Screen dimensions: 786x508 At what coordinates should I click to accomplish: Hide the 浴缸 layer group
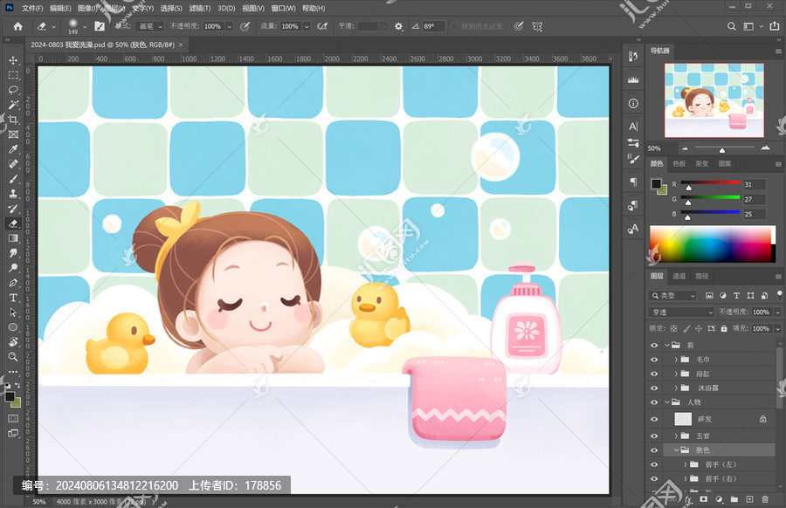pyautogui.click(x=654, y=374)
